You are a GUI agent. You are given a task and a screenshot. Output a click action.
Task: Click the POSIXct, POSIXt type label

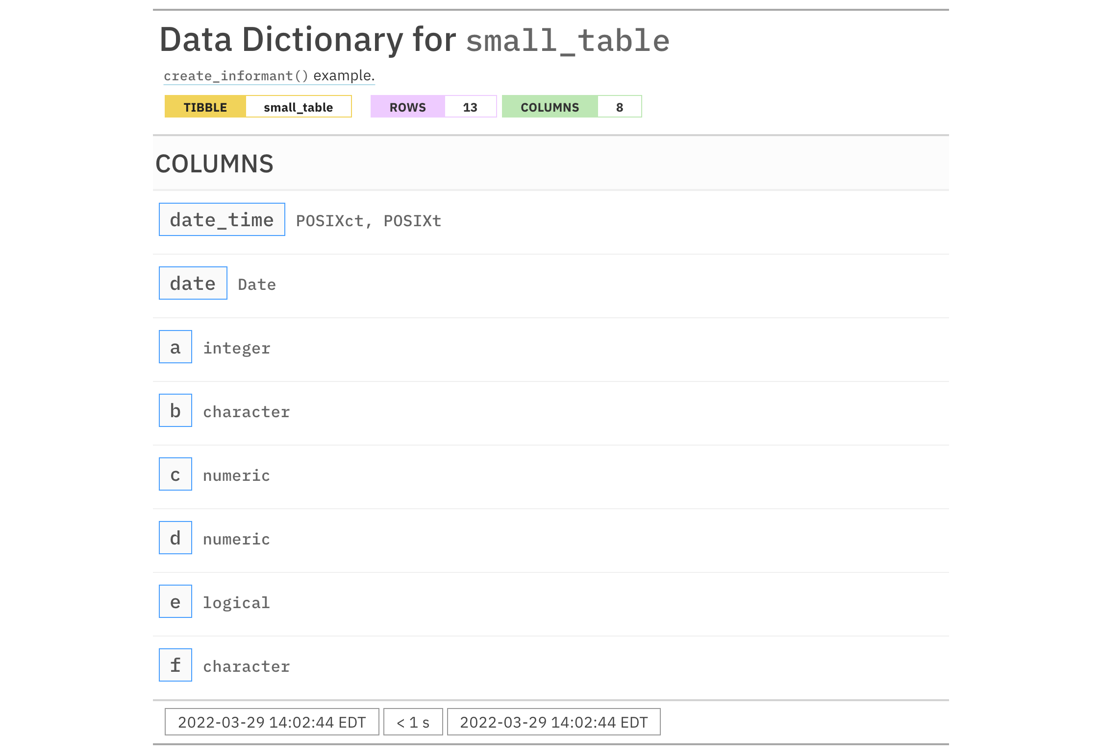(x=368, y=221)
